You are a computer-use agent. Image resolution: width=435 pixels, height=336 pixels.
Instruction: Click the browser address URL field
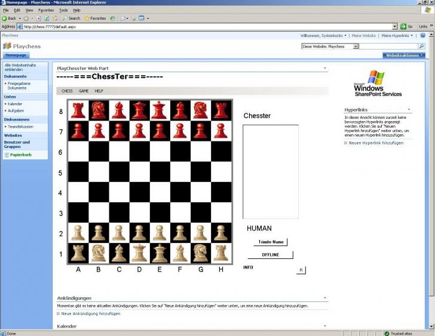206,27
